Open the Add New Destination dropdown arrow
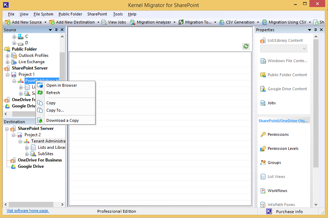The height and width of the screenshot is (218, 328). click(x=98, y=22)
